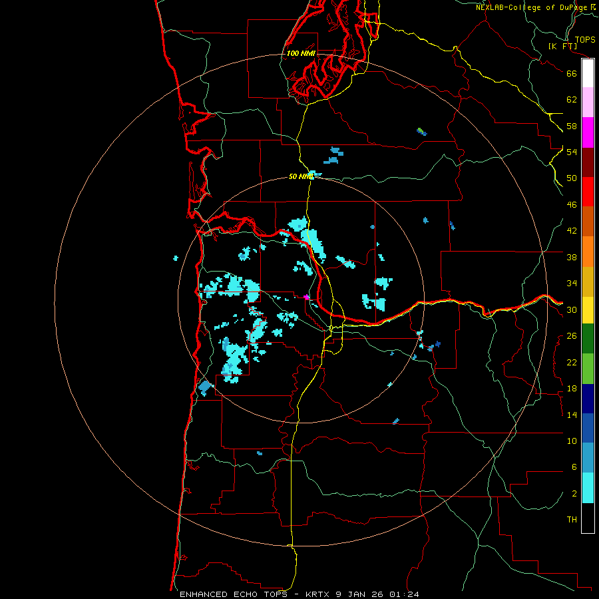Click the 14 legend value

[572, 415]
